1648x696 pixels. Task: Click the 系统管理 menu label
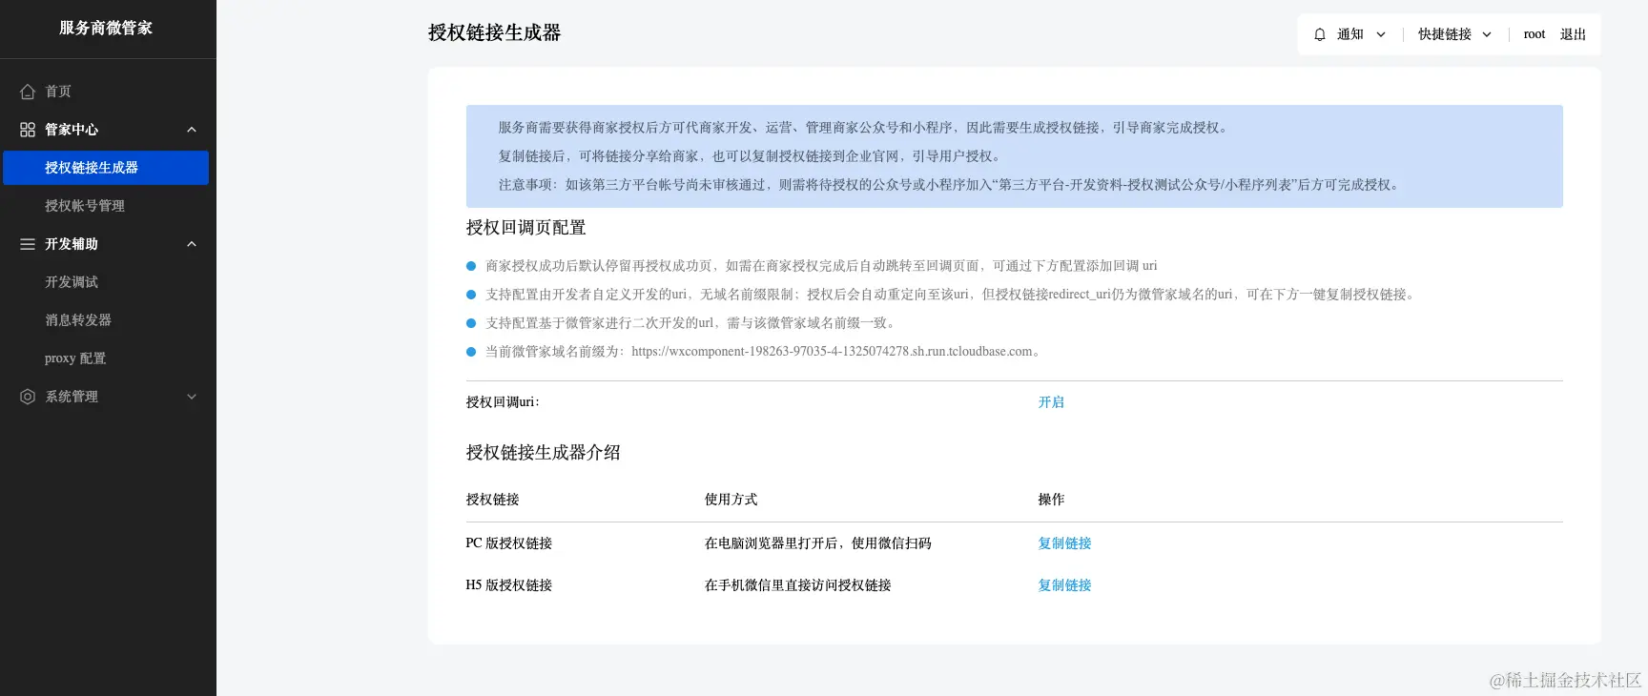[x=72, y=397]
